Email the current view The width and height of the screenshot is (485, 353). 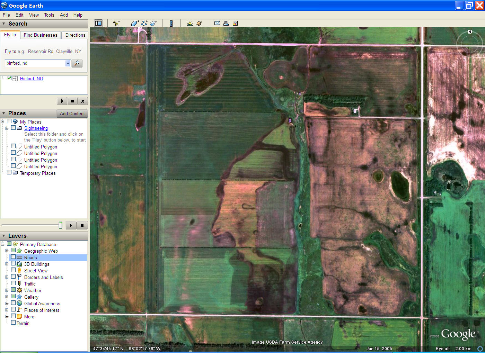pyautogui.click(x=217, y=23)
